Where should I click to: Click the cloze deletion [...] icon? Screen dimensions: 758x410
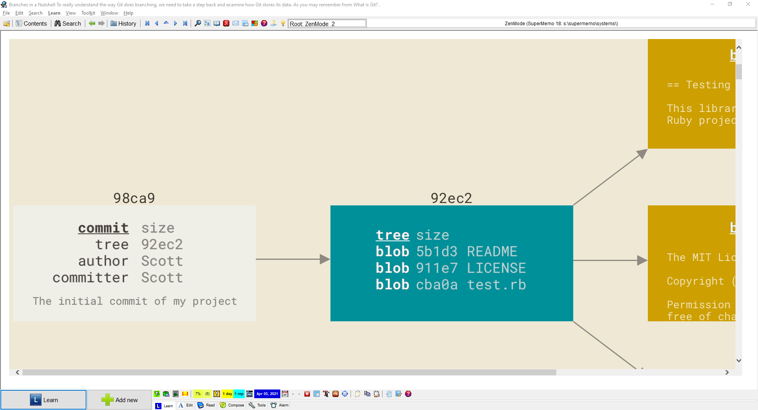click(185, 394)
